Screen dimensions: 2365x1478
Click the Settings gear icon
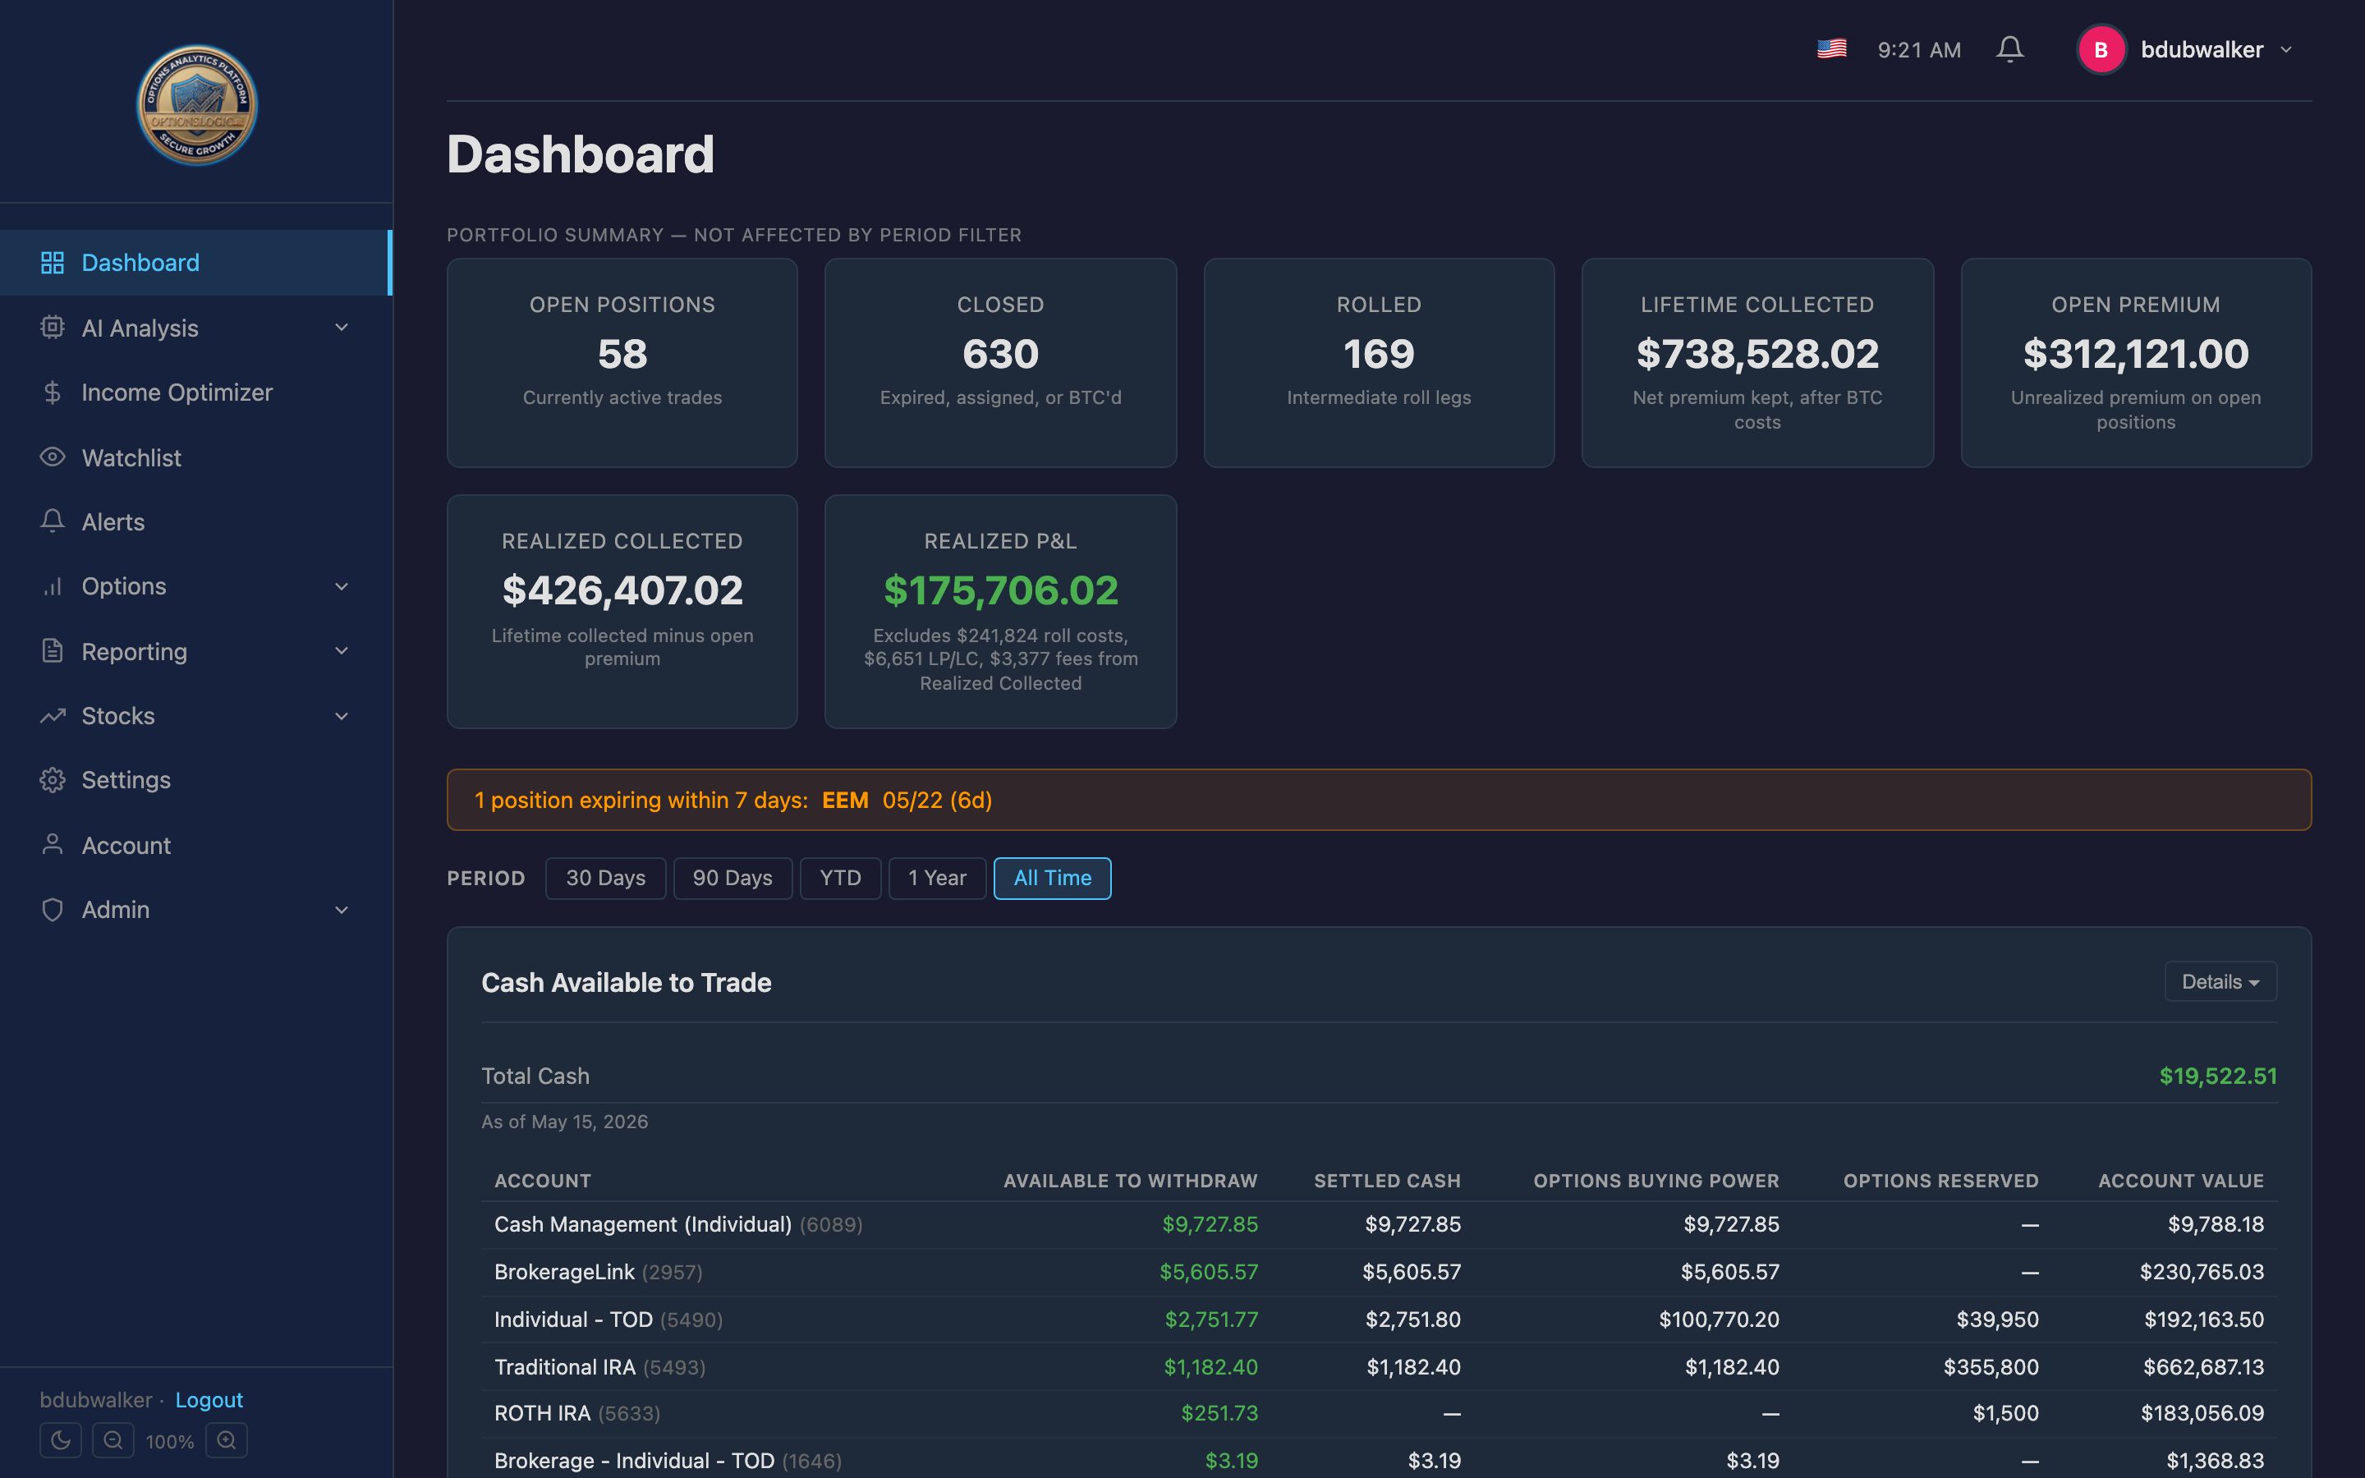[x=53, y=780]
